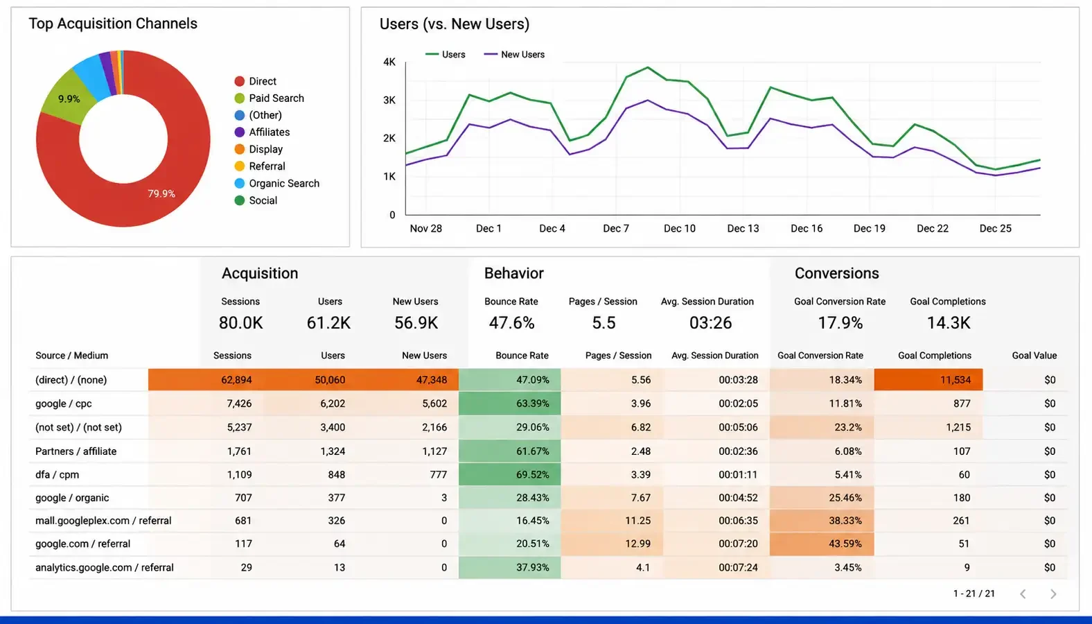Select the Social legend dot
This screenshot has width=1092, height=624.
tap(240, 200)
